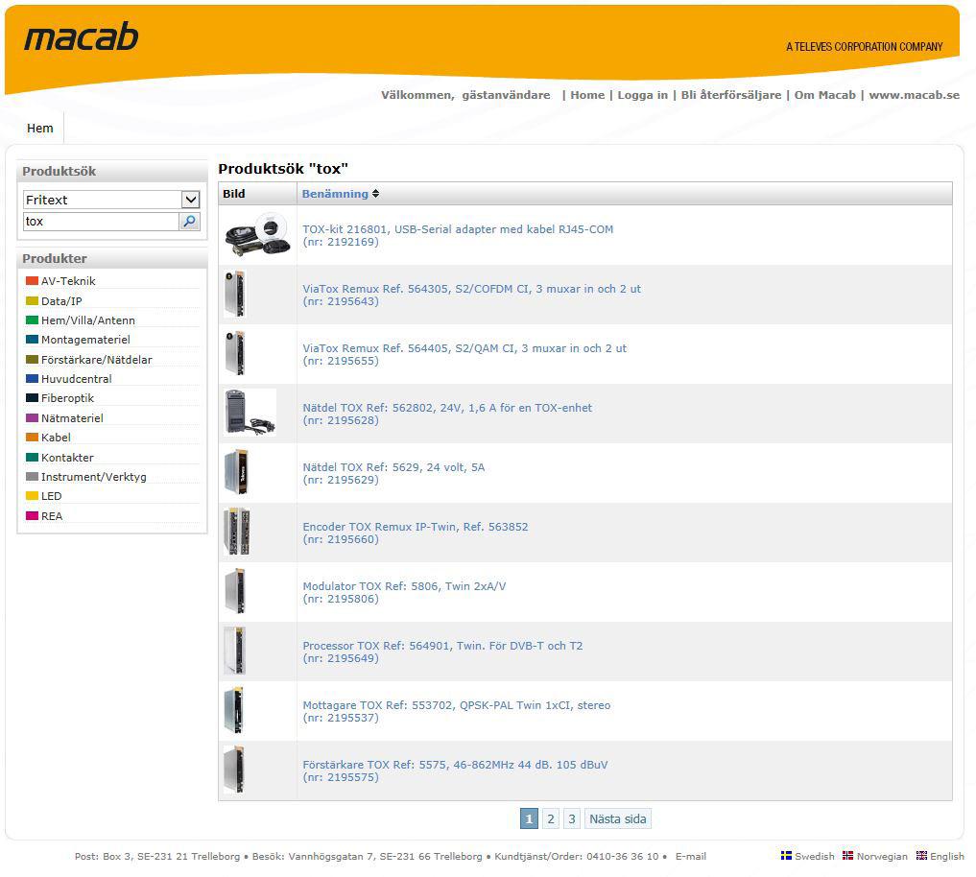Select AV-Teknik category

(68, 281)
